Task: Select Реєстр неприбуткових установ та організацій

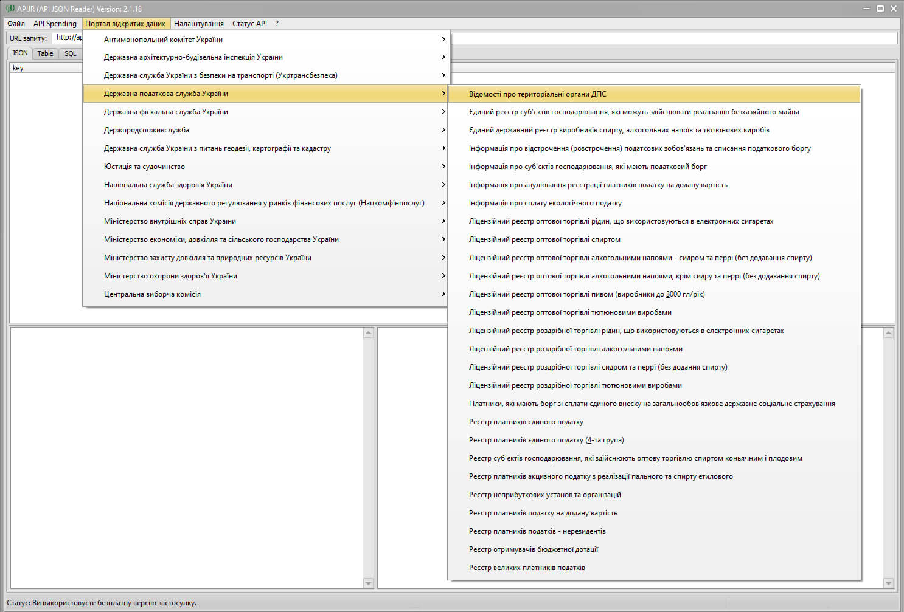Action: tap(544, 495)
